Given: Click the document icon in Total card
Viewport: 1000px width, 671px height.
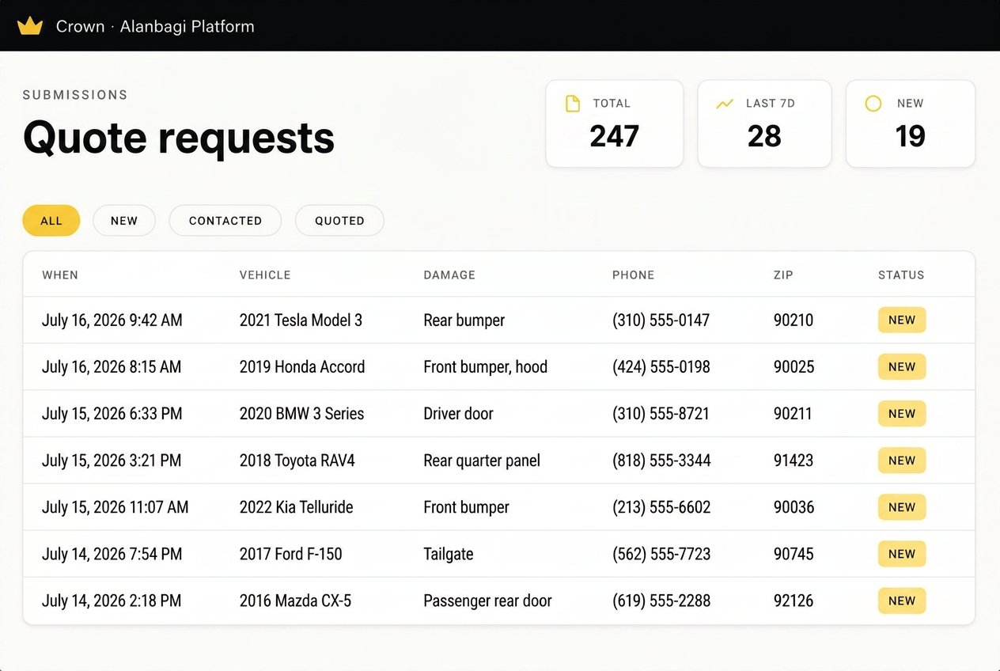Looking at the screenshot, I should tap(573, 104).
